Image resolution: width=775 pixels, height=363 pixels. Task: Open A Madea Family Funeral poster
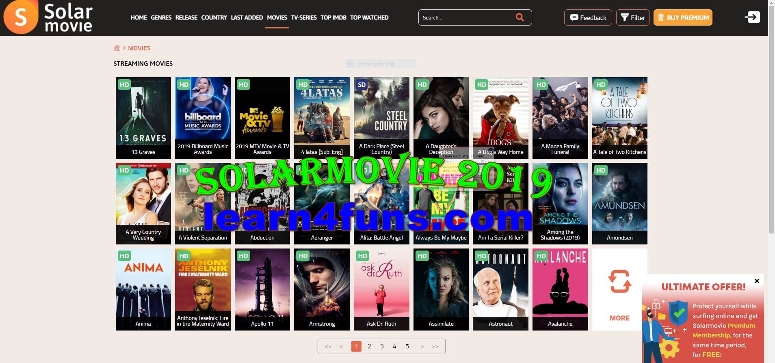click(x=560, y=118)
